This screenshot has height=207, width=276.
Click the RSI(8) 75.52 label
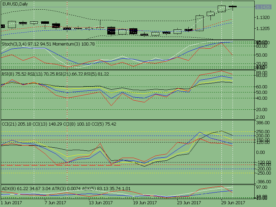click(14, 74)
